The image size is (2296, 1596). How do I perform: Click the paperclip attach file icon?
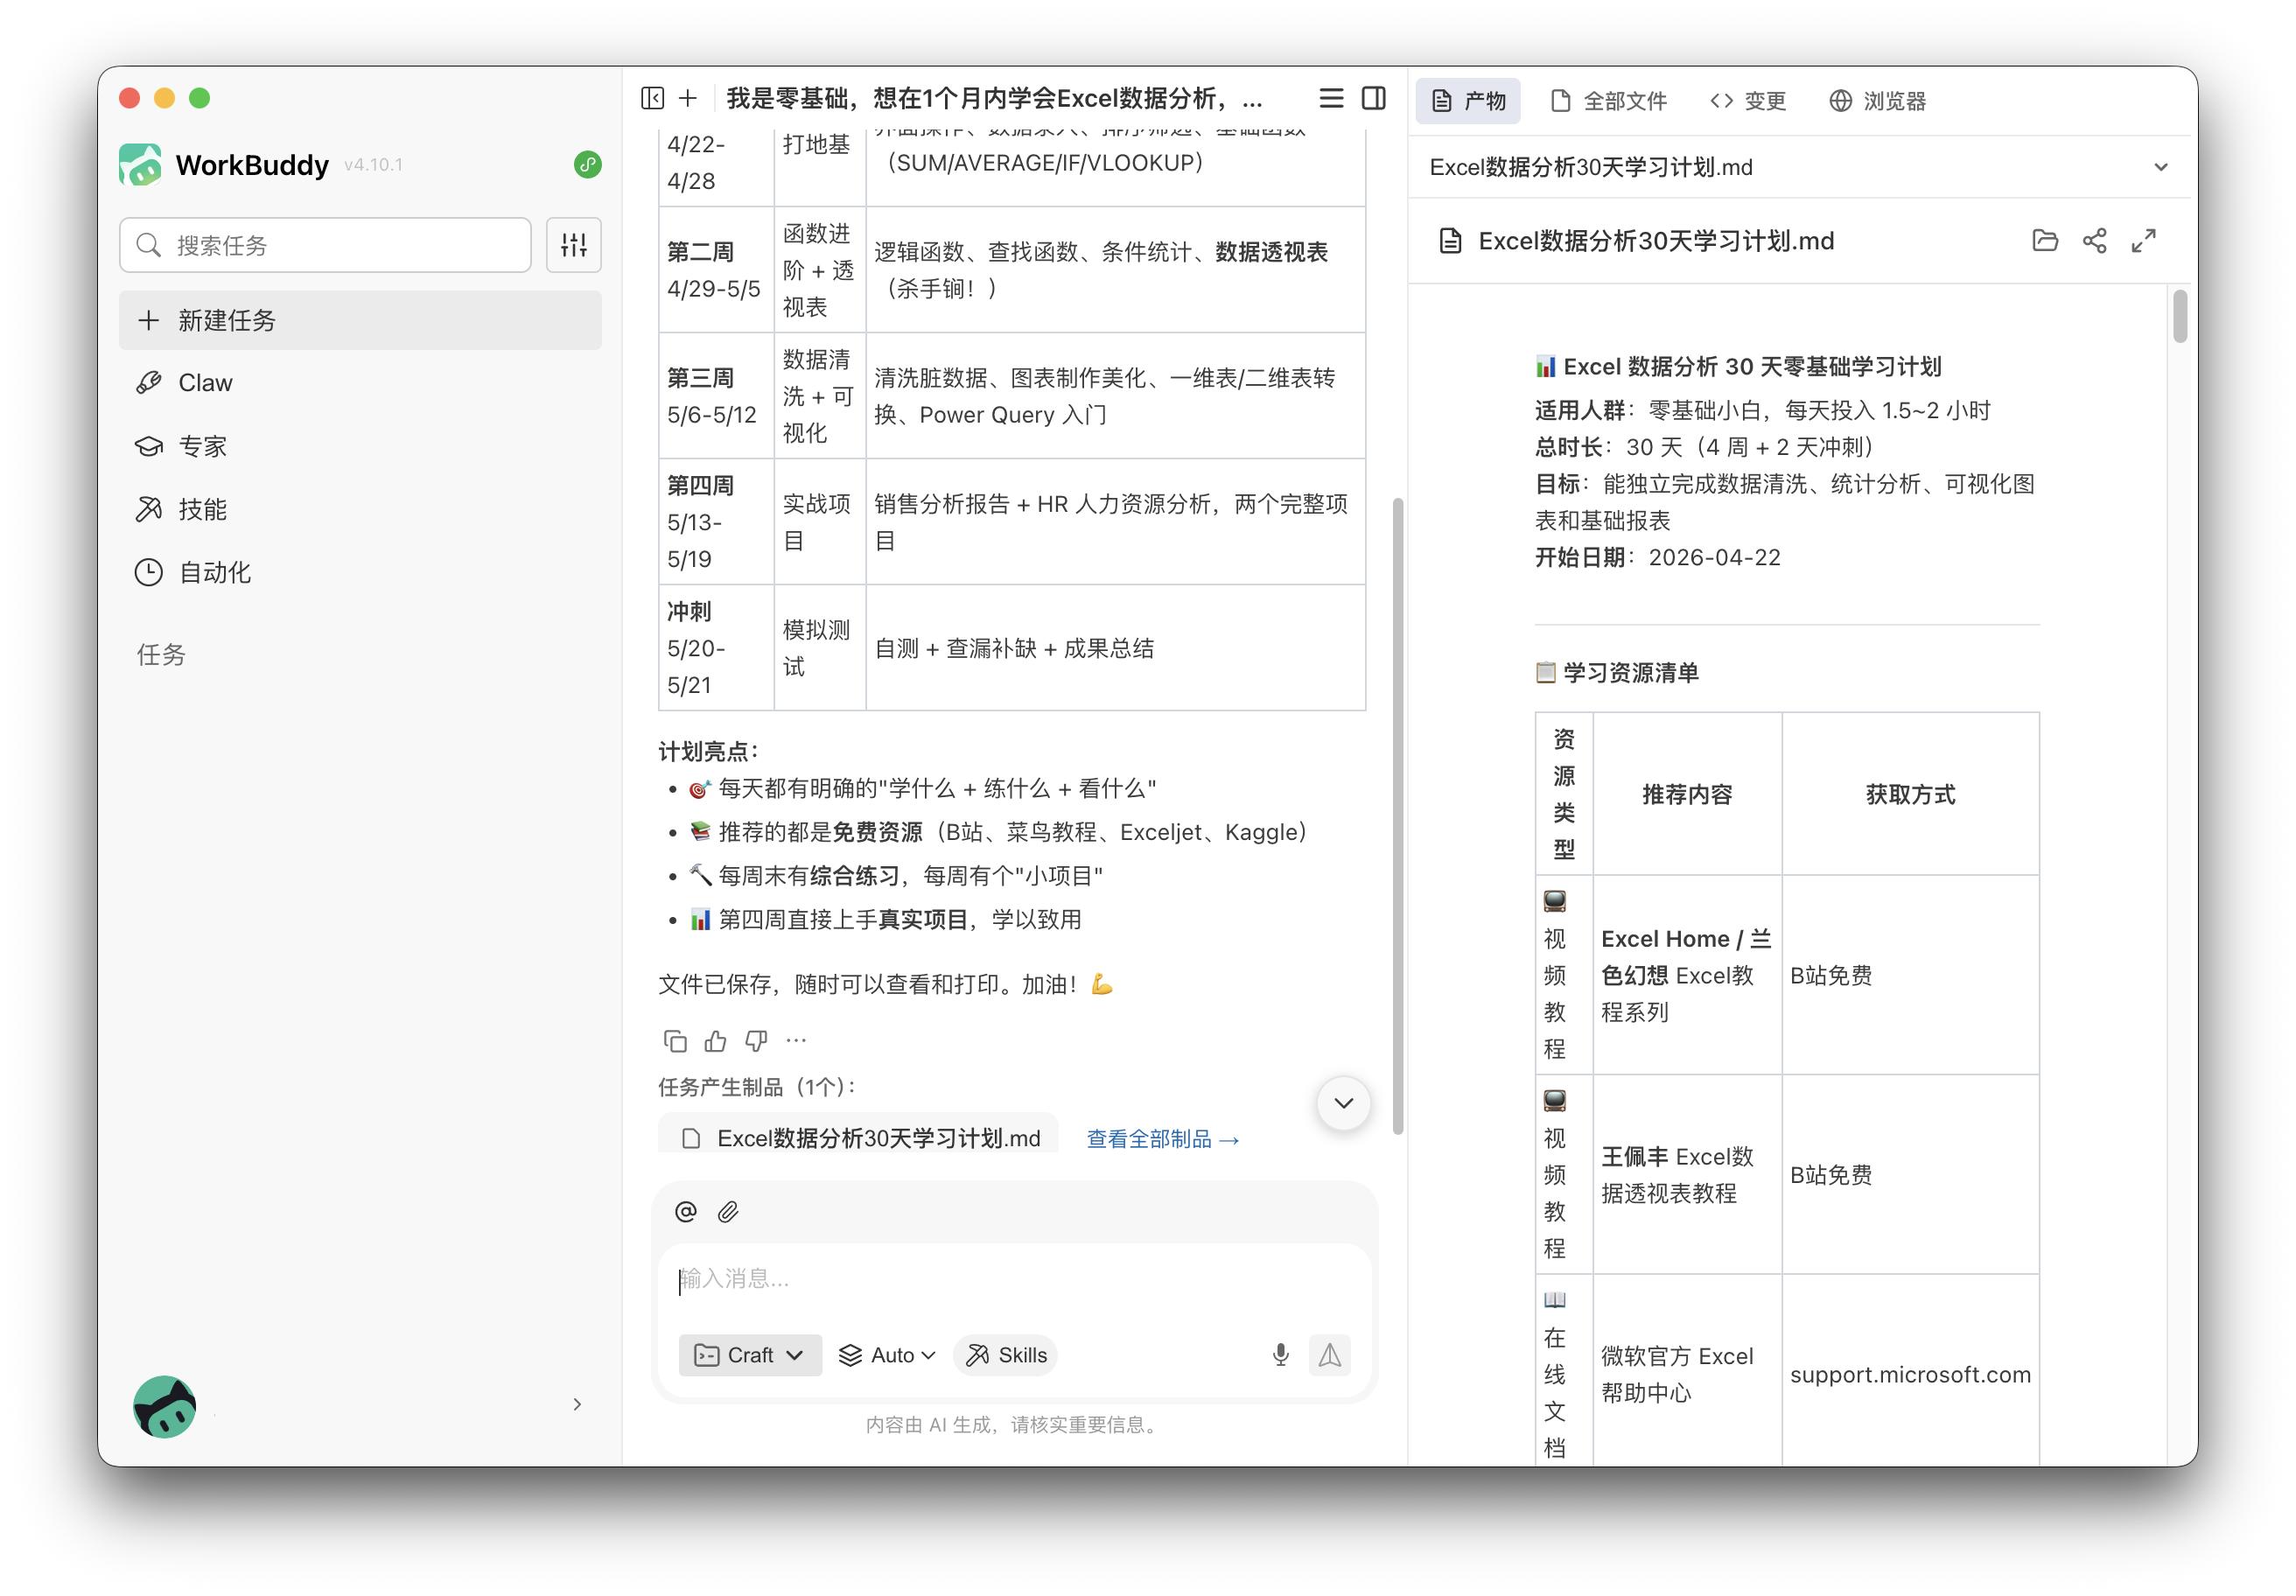click(728, 1212)
